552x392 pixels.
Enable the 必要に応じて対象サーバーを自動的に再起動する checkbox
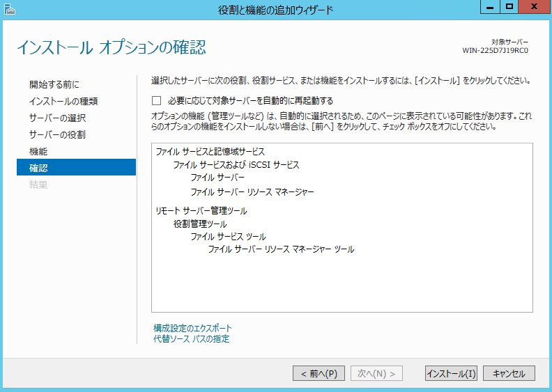click(x=157, y=100)
